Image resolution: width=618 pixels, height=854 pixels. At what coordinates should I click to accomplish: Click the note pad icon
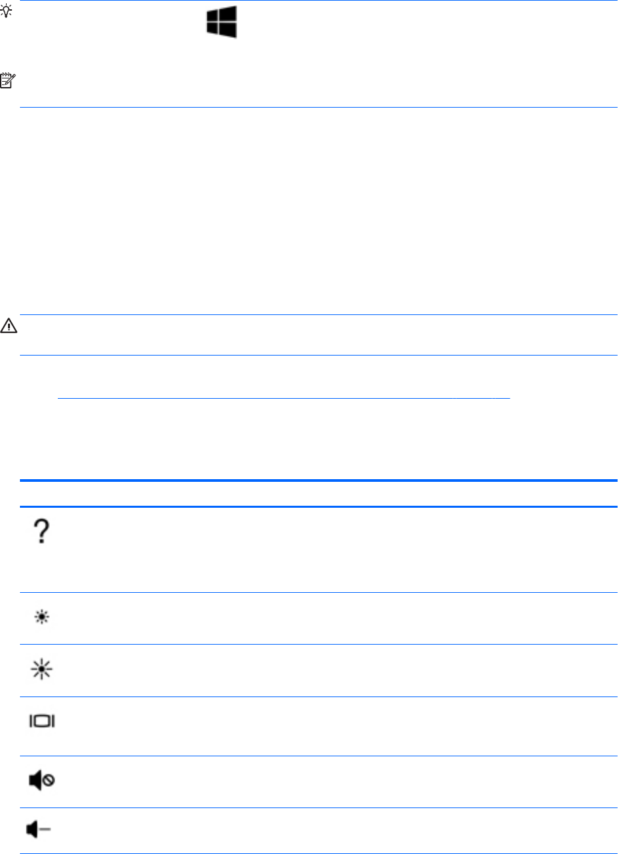8,81
